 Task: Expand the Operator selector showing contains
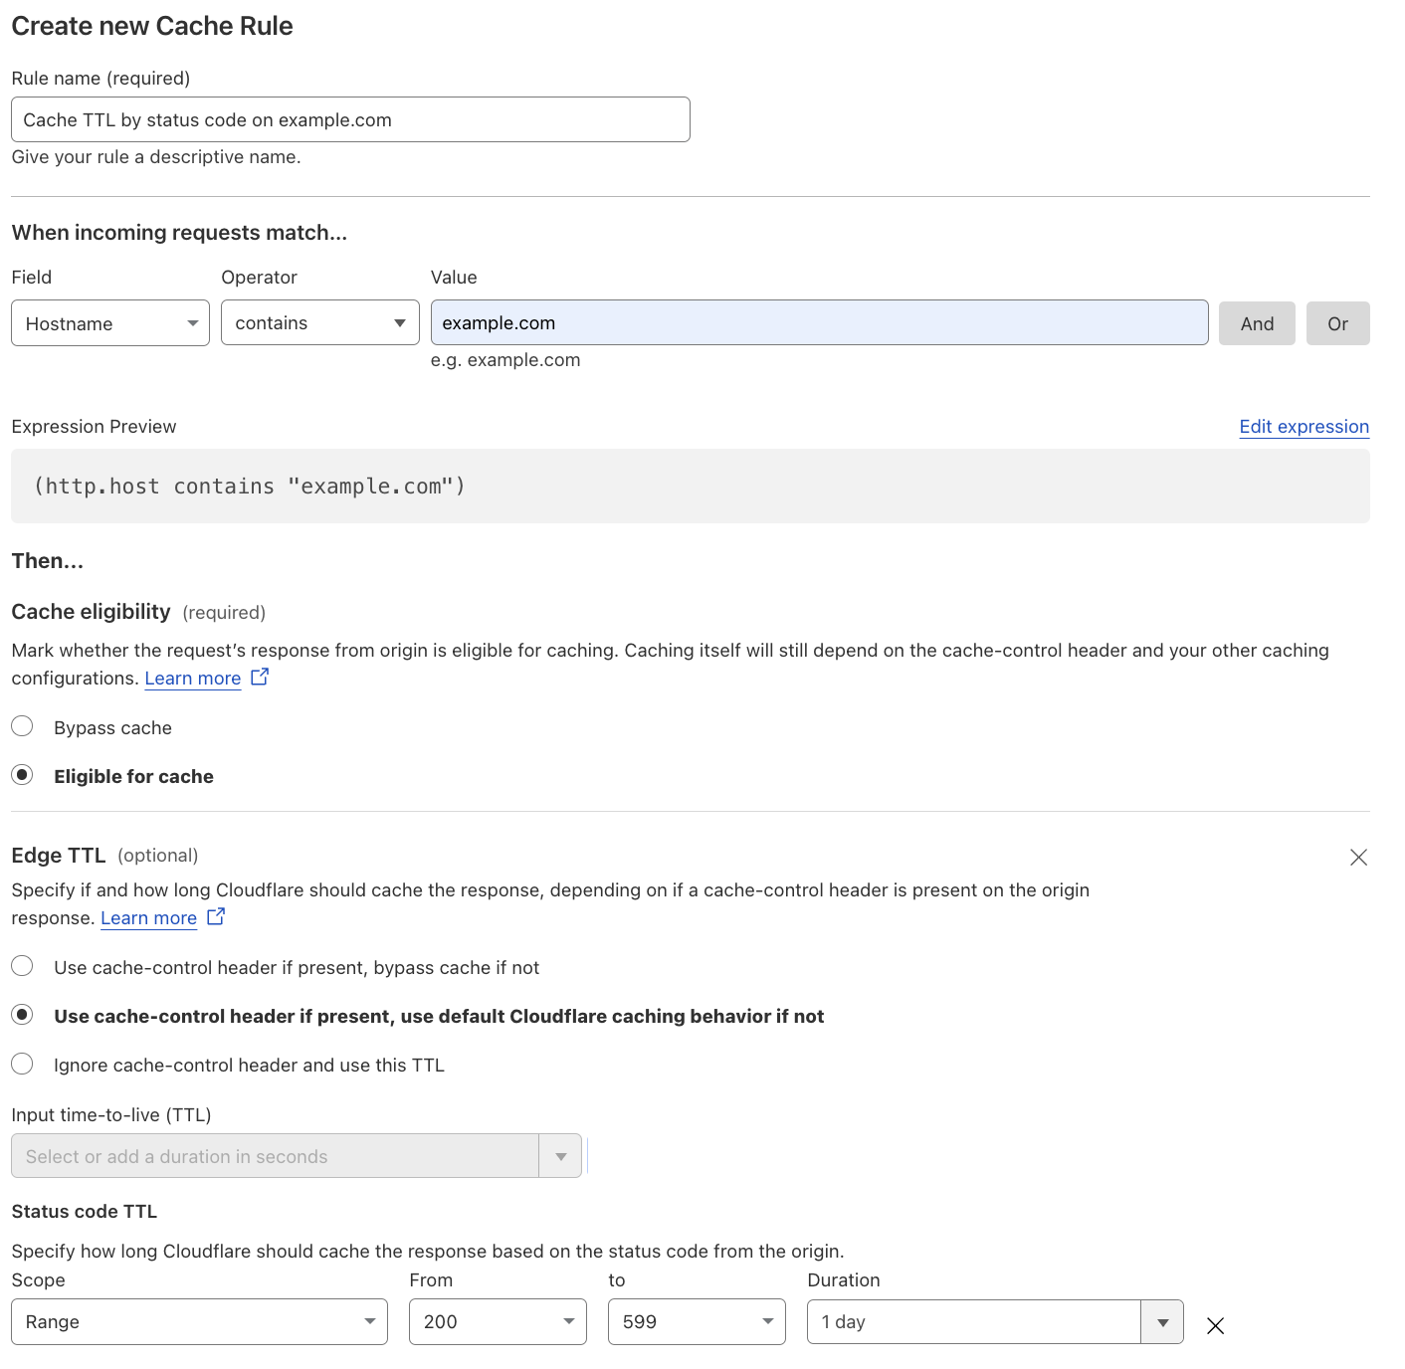pos(319,322)
